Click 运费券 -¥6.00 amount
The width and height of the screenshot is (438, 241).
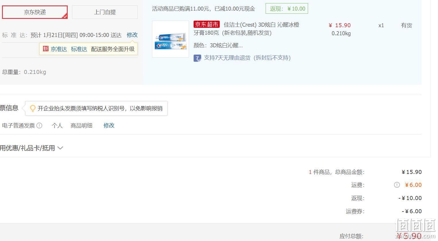(412, 211)
